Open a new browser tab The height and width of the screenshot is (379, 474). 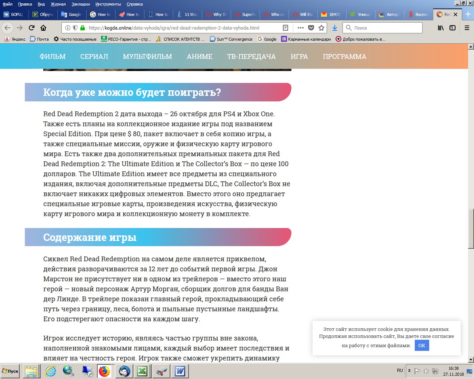(x=468, y=14)
